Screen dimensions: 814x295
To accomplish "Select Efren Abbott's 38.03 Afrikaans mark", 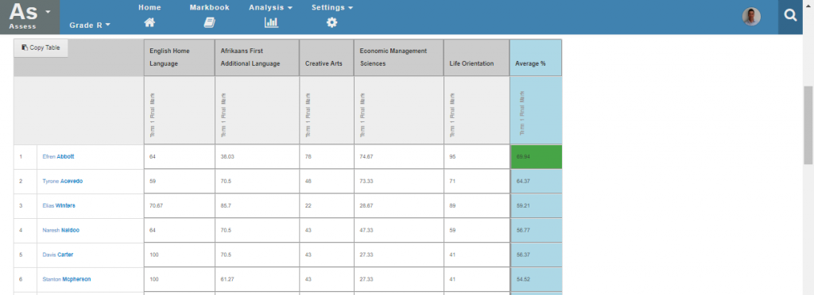I will pos(257,156).
